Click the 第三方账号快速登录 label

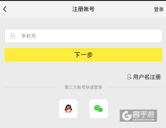coord(83,87)
